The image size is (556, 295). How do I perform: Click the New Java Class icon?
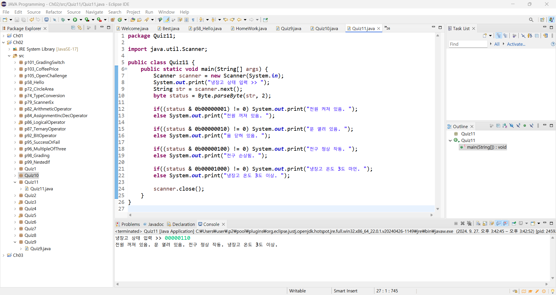coord(120,20)
